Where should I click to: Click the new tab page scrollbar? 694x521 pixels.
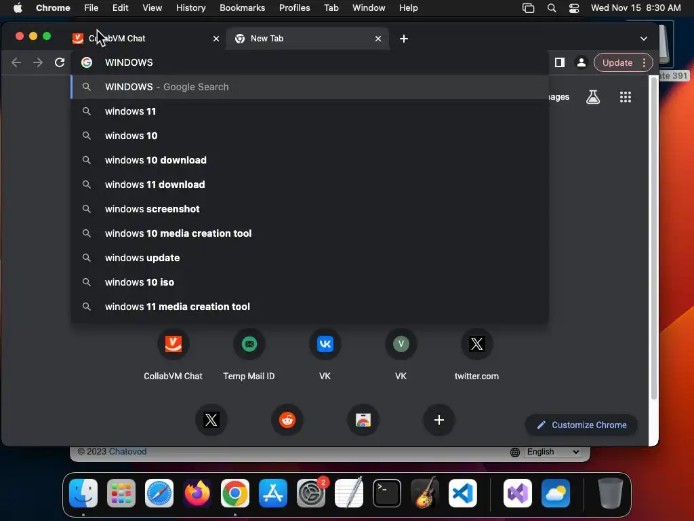point(654,239)
